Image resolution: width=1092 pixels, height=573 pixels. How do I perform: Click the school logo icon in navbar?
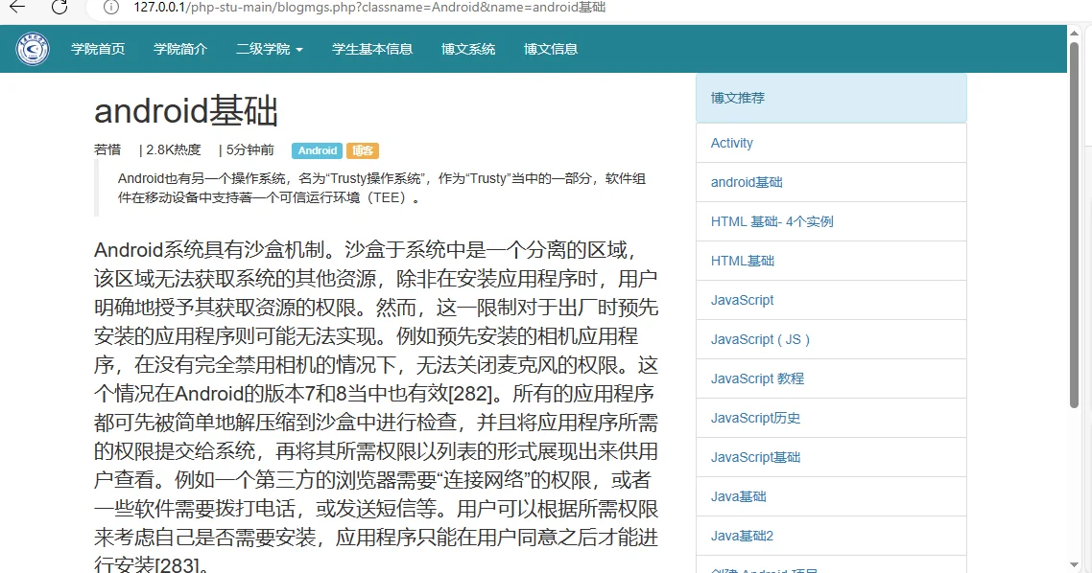click(x=32, y=48)
